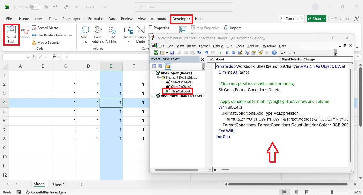This screenshot has width=363, height=195.
Task: Open Macro Security settings
Action: (x=45, y=43)
